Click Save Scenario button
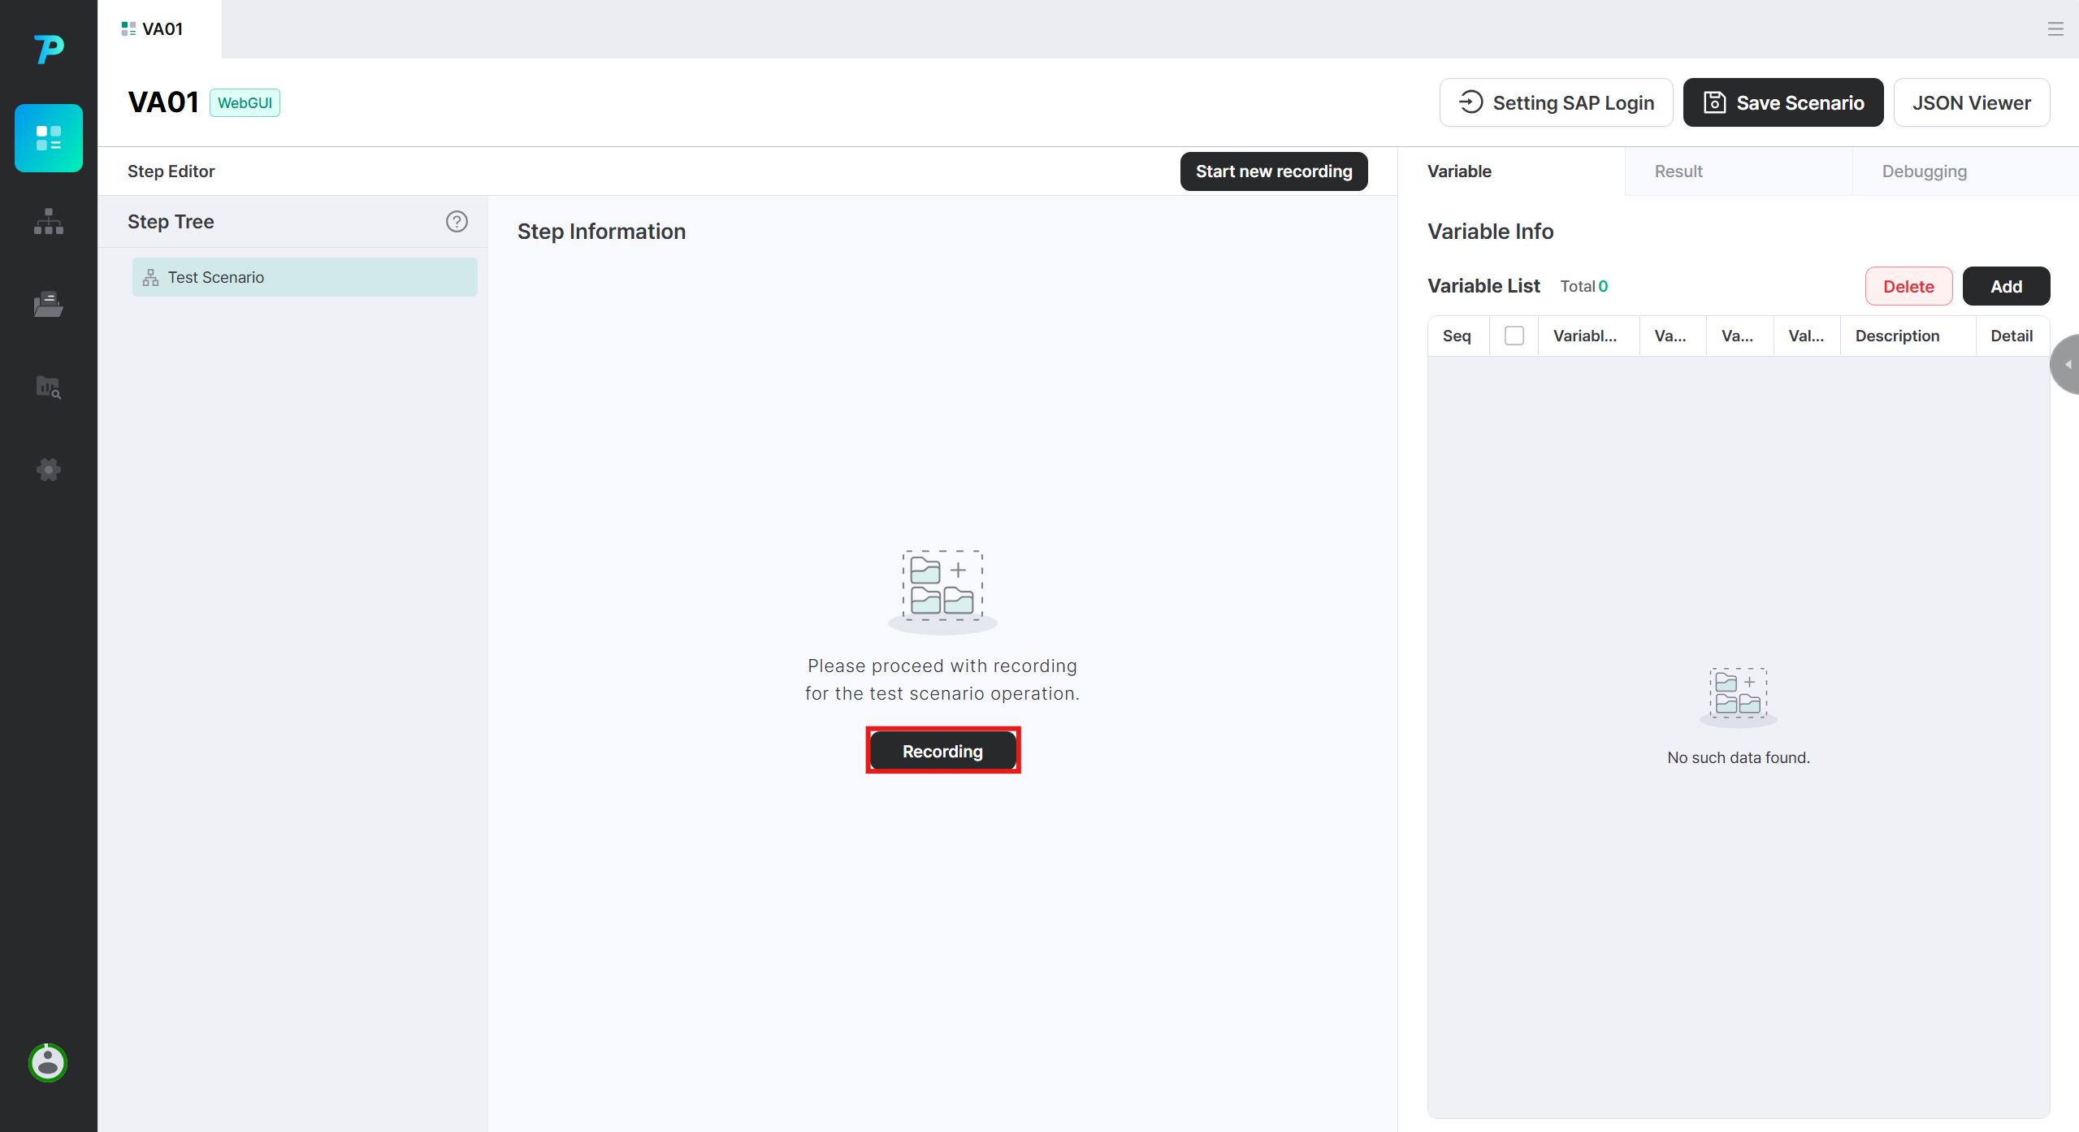Viewport: 2079px width, 1132px height. pos(1782,103)
